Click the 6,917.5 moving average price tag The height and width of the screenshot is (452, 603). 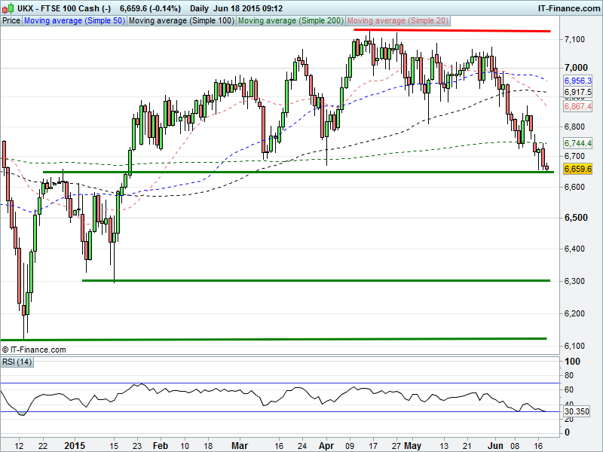577,92
